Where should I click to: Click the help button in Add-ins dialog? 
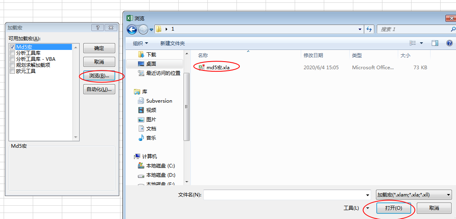(x=98, y=27)
